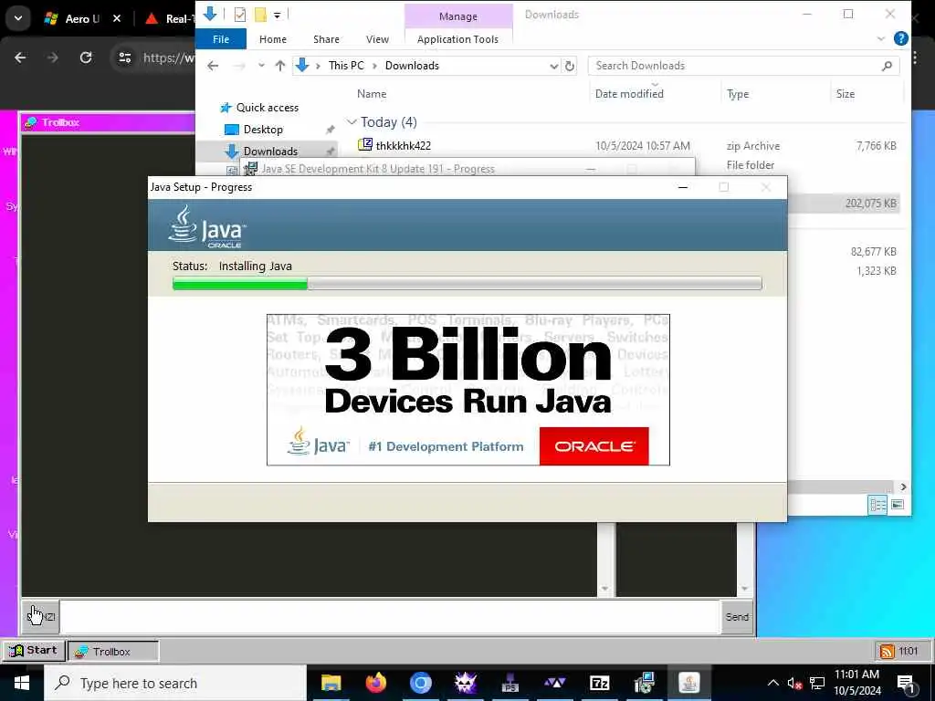Screen dimensions: 935x701
Task: Click the Trollbox chat scrollbar down arrow
Action: pos(605,589)
